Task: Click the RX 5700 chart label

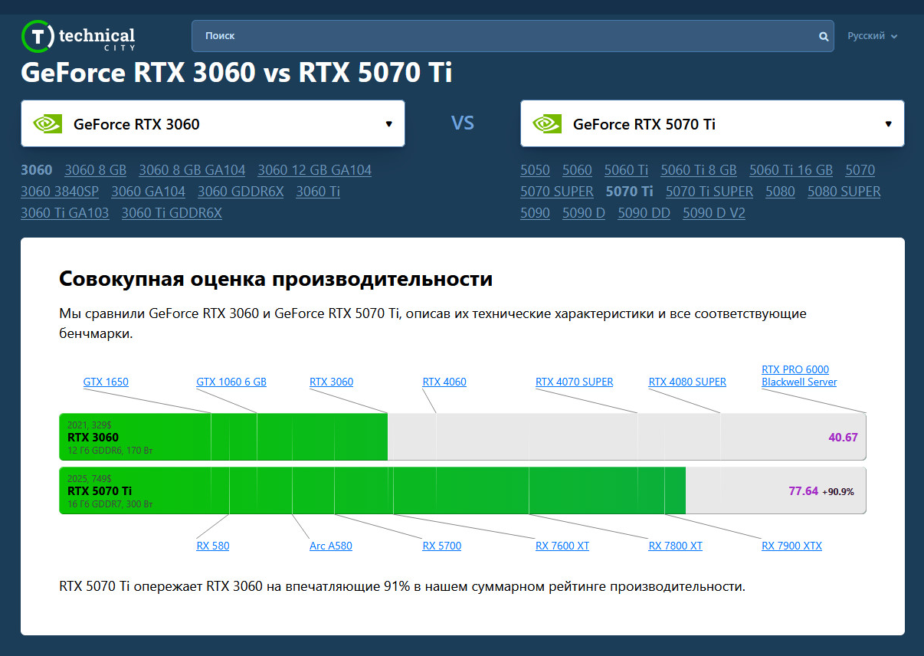Action: click(x=442, y=546)
